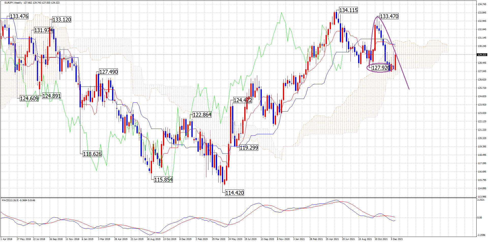Click the 134.745 value on price axis
488x242 pixels.
(482, 4)
